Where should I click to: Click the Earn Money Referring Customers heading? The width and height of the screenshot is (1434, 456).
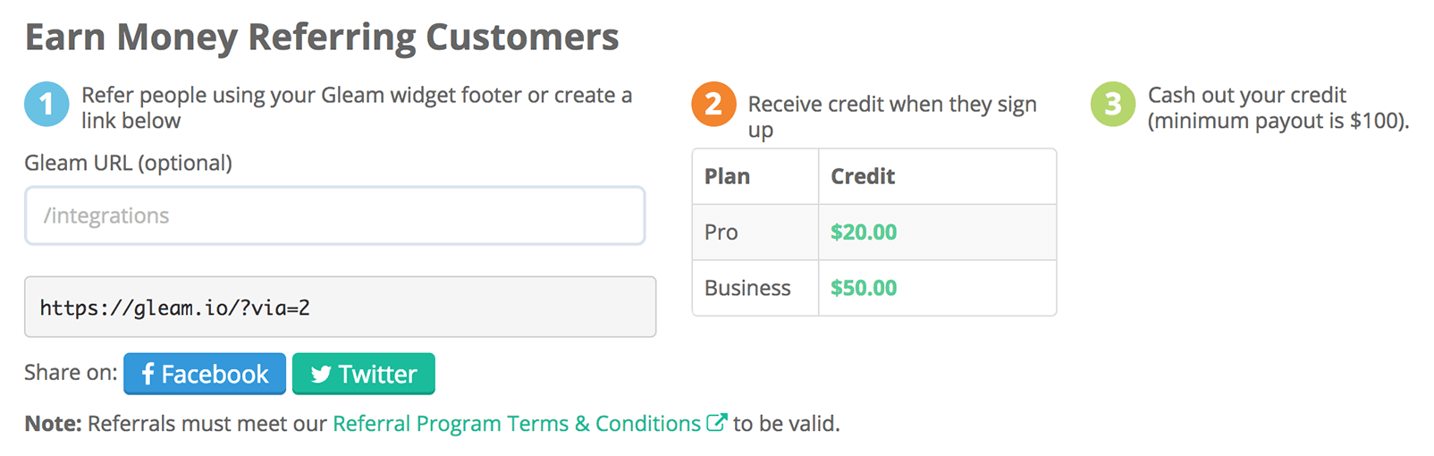tap(322, 38)
